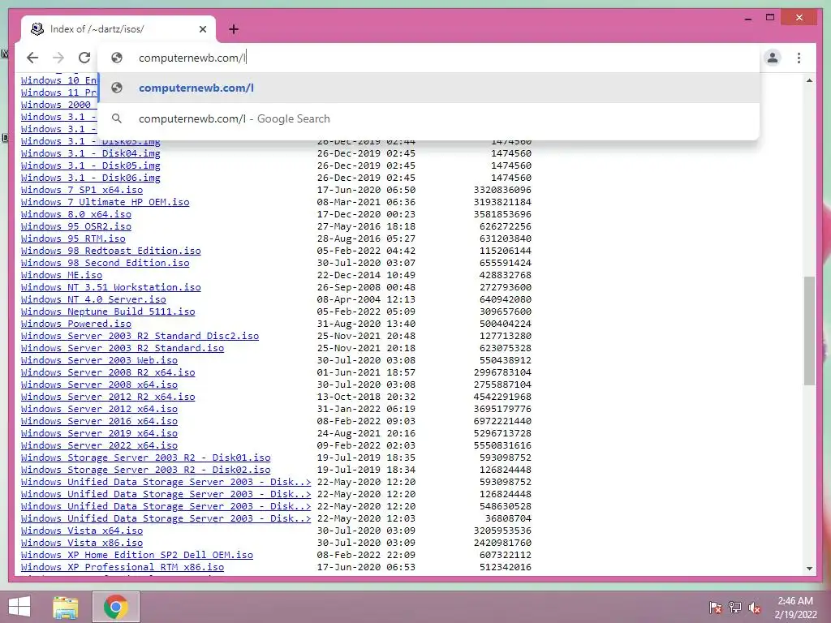Screen dimensions: 831x623
Task: Open the taskbar clock showing 2:46 AM
Action: coord(795,608)
